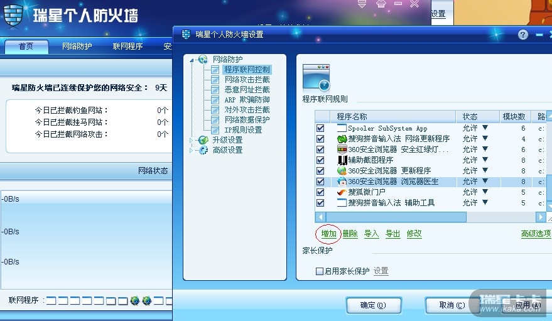
Task: Open status dropdown for 360安全浏览器 安全红绿灯
Action: click(485, 149)
